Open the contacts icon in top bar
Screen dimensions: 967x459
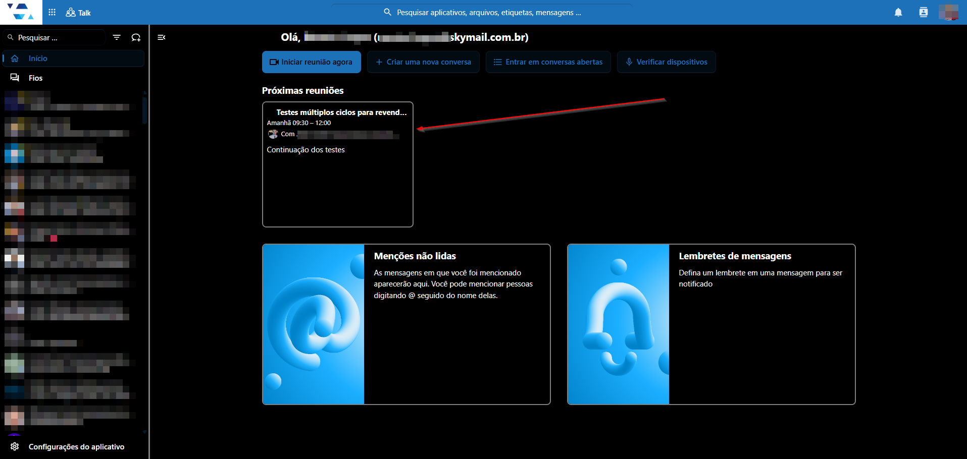pos(924,12)
